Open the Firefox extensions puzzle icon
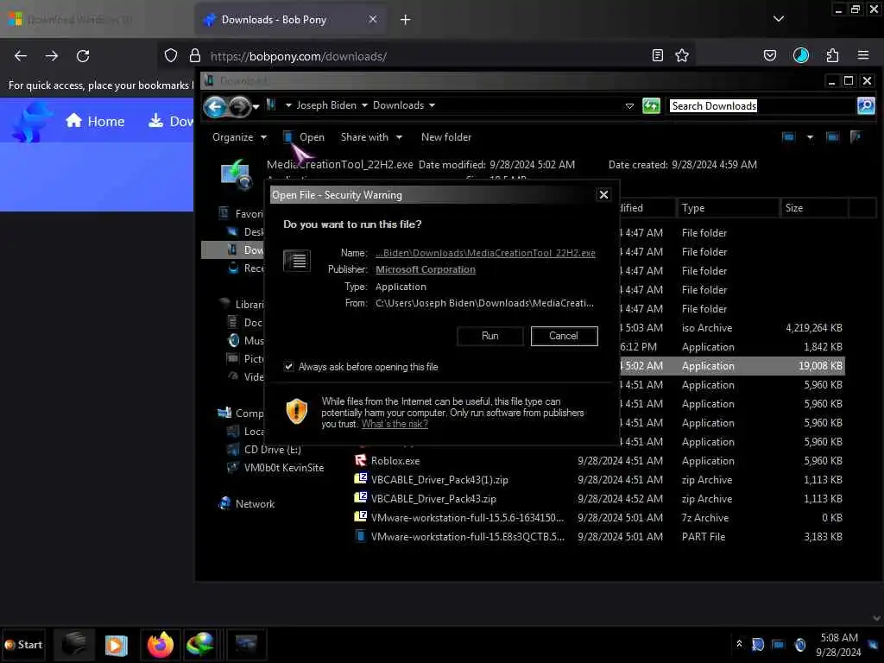The height and width of the screenshot is (663, 884). (832, 55)
